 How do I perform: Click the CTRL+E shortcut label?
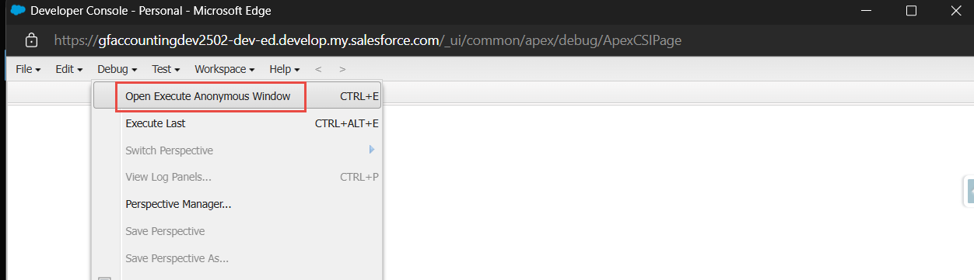coord(359,96)
